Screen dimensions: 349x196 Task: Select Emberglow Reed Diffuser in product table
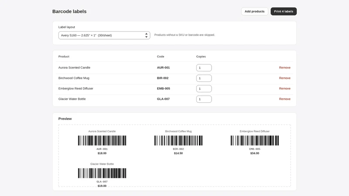(x=75, y=88)
